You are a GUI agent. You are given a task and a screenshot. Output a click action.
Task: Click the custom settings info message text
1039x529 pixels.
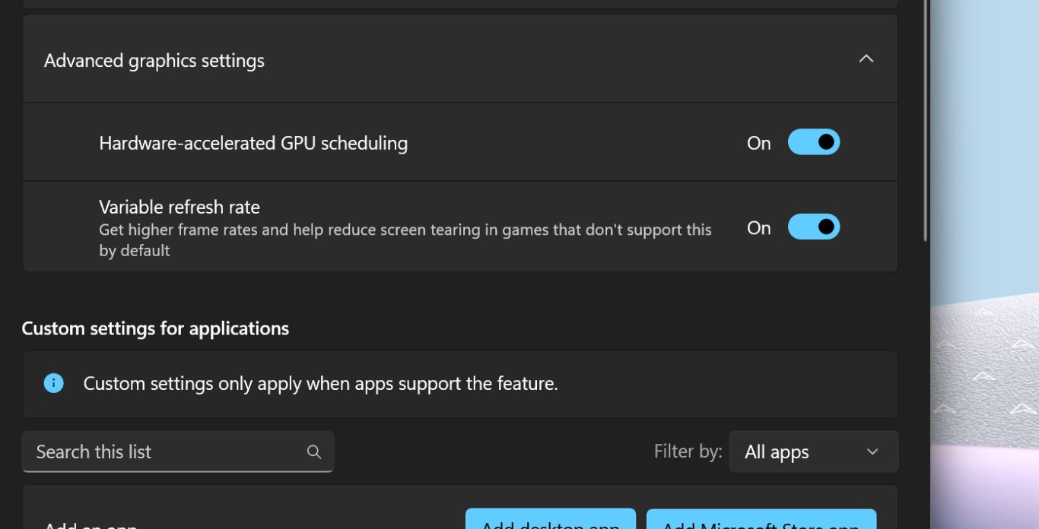pyautogui.click(x=320, y=384)
